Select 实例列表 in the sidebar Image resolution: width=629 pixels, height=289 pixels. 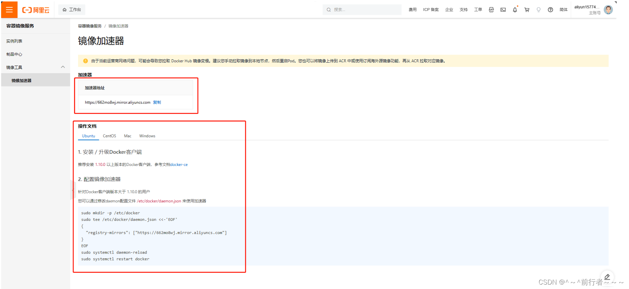14,41
